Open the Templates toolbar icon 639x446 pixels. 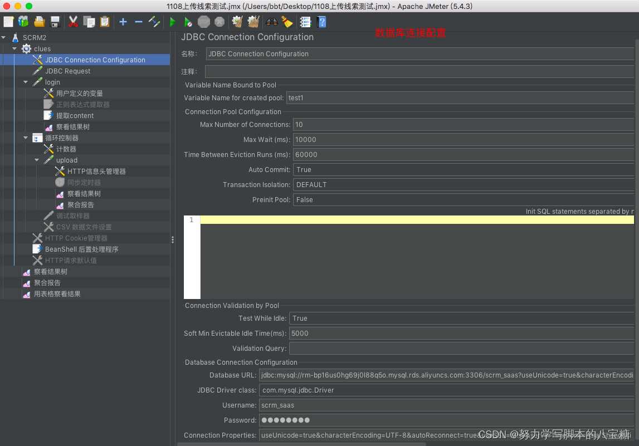[23, 22]
